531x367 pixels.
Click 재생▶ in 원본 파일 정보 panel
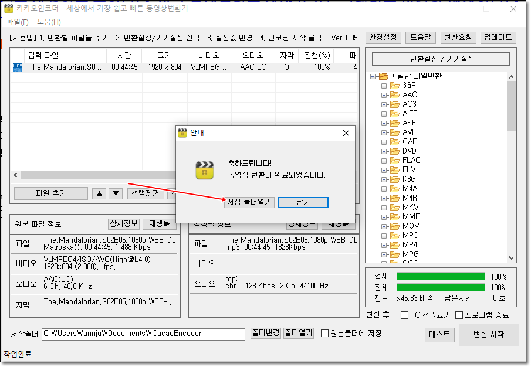tap(160, 224)
